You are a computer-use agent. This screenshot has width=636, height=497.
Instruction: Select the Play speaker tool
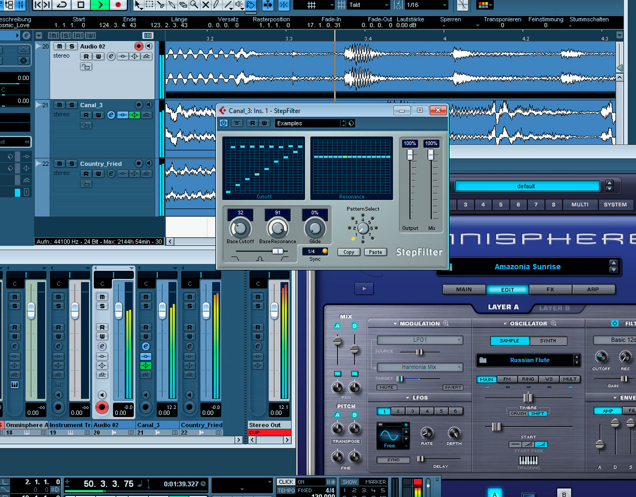tap(240, 5)
